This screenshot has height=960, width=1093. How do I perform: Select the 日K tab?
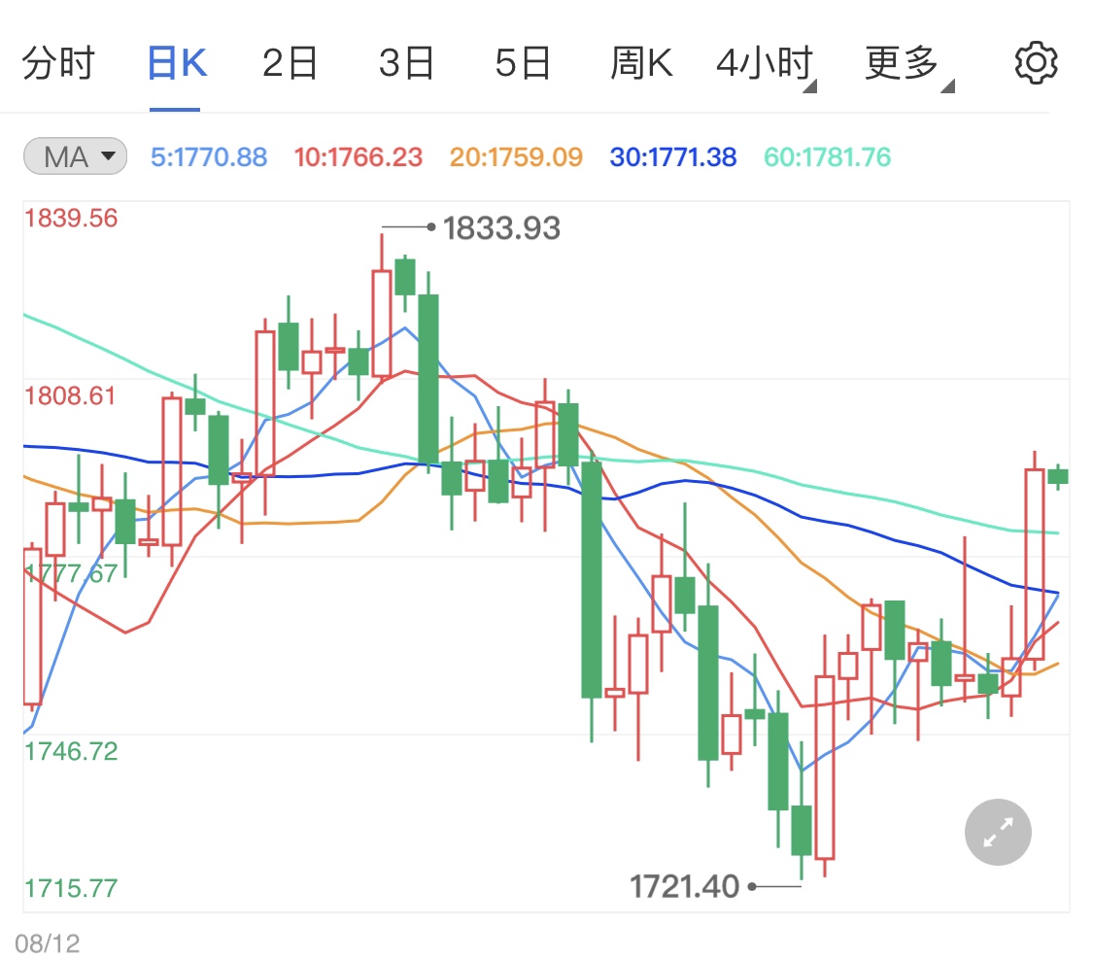[x=177, y=63]
